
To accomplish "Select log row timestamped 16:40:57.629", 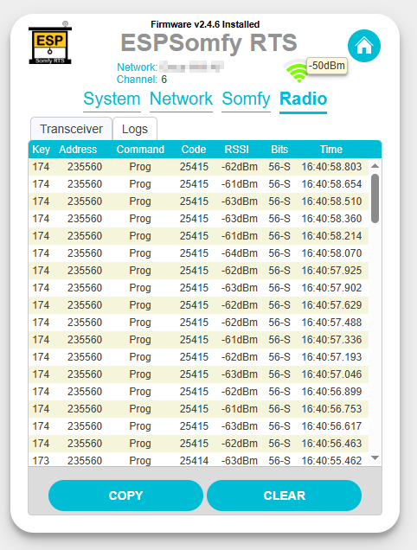I will (199, 305).
